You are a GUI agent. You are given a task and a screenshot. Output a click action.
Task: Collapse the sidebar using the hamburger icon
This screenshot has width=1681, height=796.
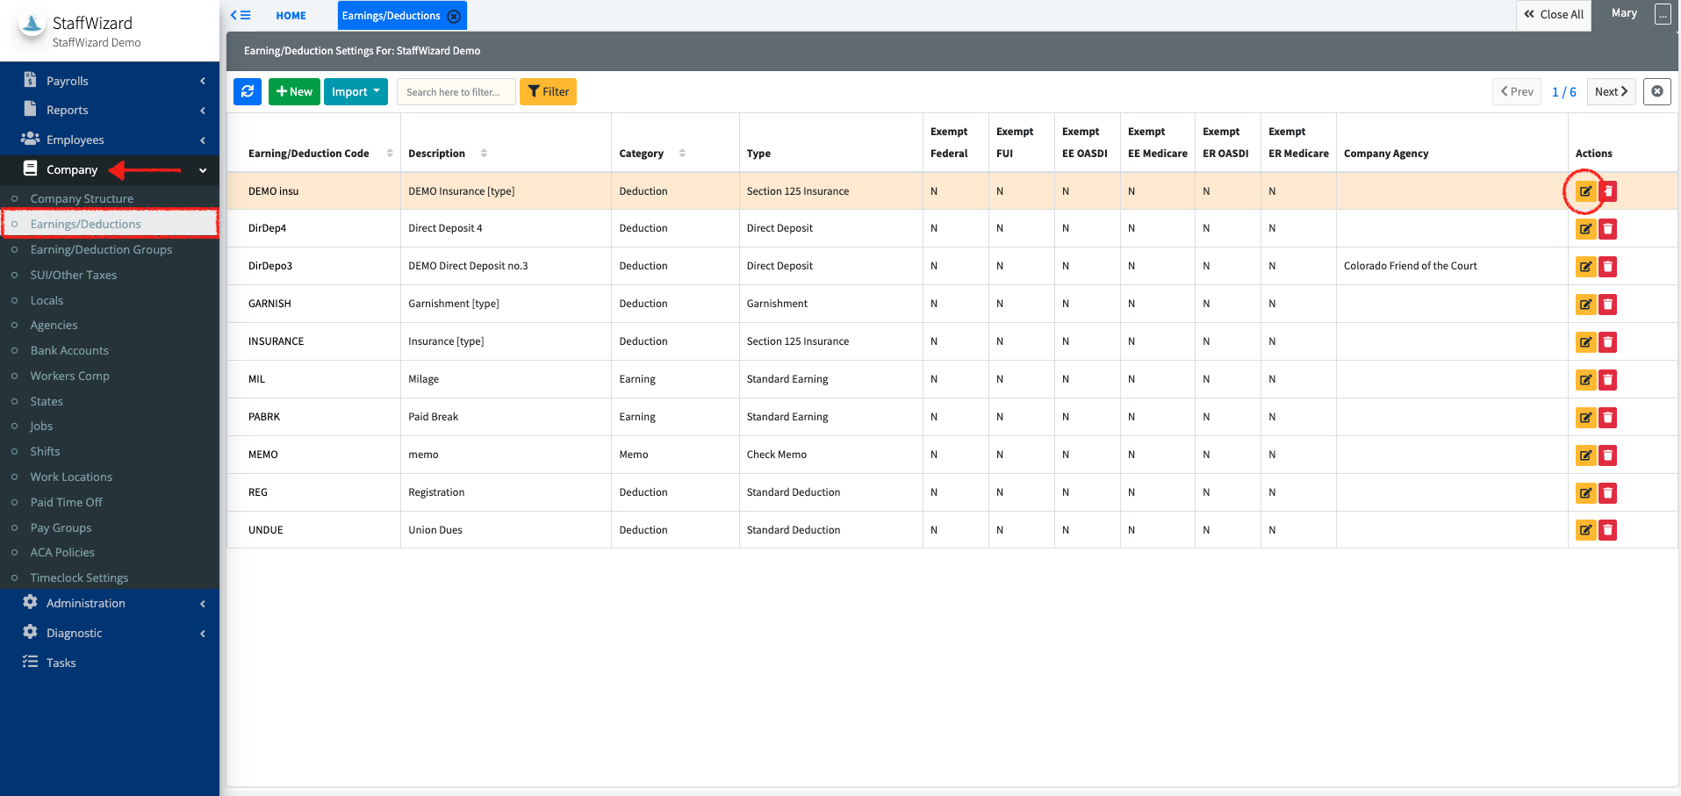point(241,15)
